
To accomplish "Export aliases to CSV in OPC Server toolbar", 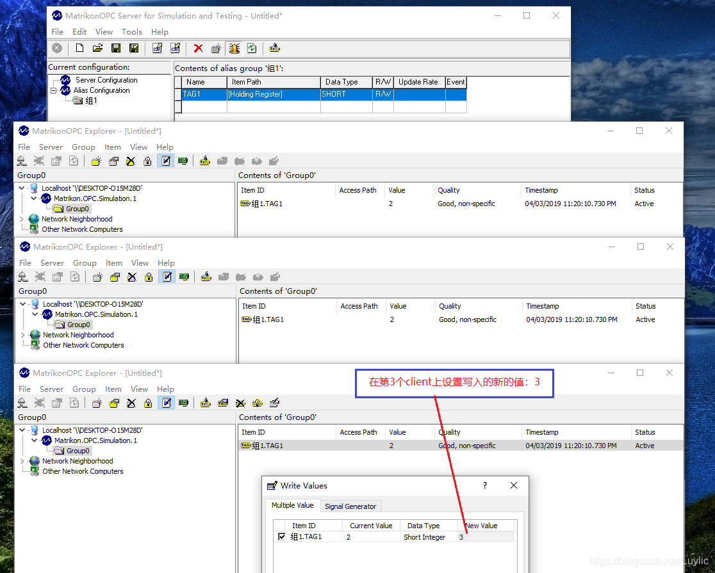I will coord(175,48).
